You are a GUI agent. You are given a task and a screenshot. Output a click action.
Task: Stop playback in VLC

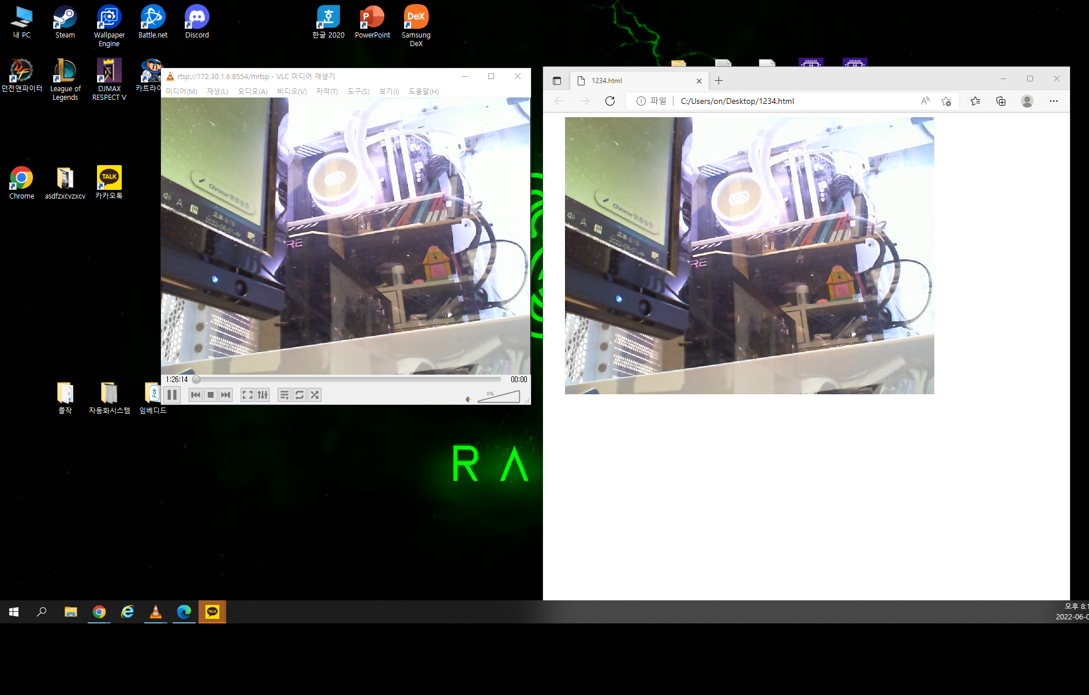pyautogui.click(x=211, y=395)
